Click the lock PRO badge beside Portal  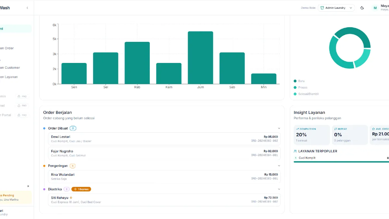(x=22, y=115)
